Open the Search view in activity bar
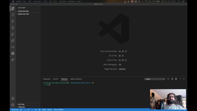This screenshot has height=111, width=197. pos(13,15)
